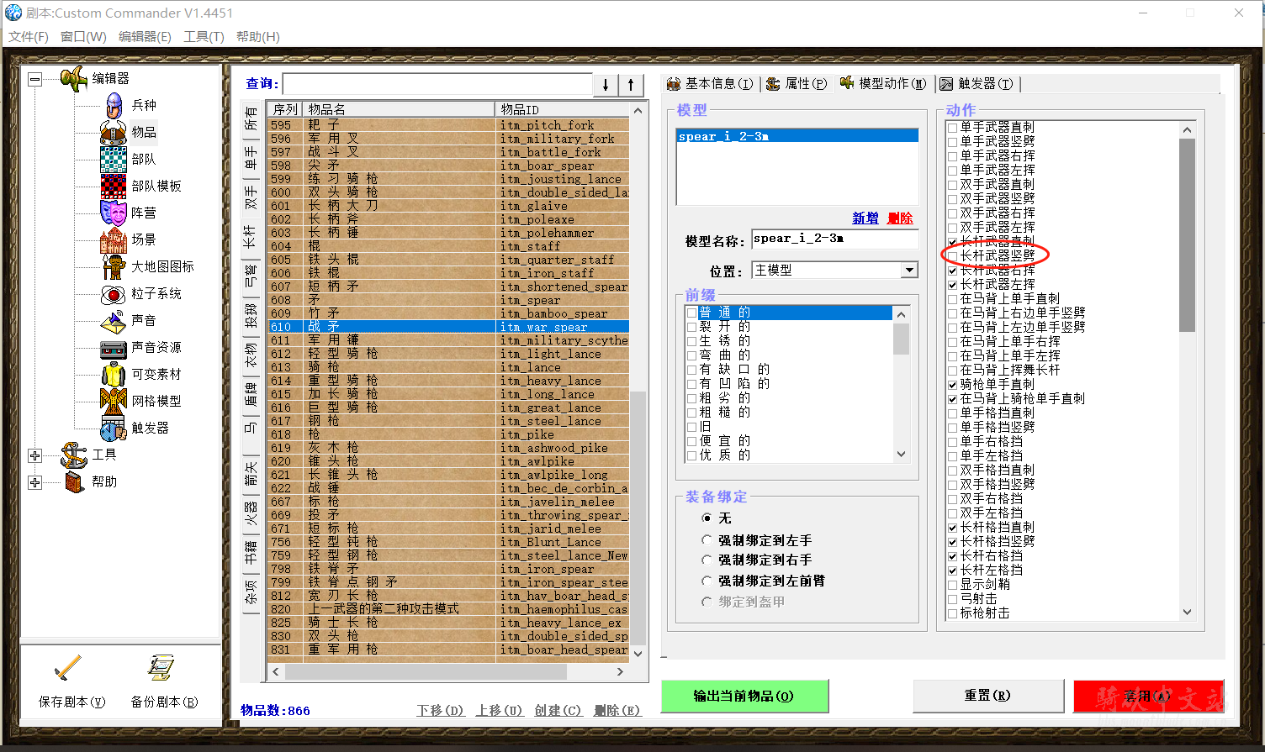Click the 输出当前物品(O) green button
Screen dimensions: 1265x752
744,696
